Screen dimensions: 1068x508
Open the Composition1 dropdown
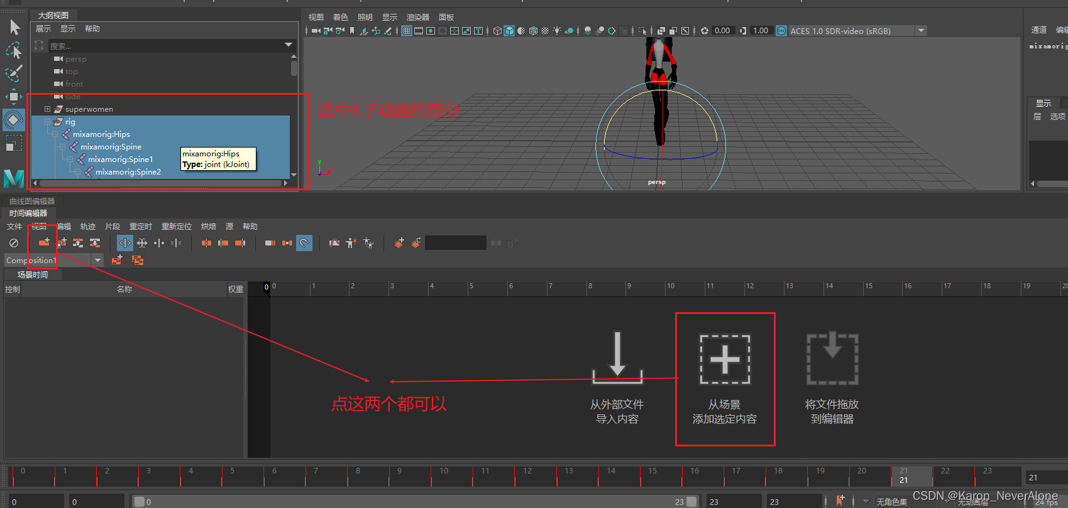[97, 260]
